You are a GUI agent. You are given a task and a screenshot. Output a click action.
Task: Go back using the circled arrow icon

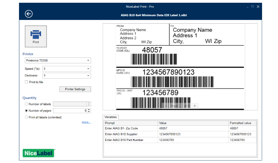click(x=29, y=14)
